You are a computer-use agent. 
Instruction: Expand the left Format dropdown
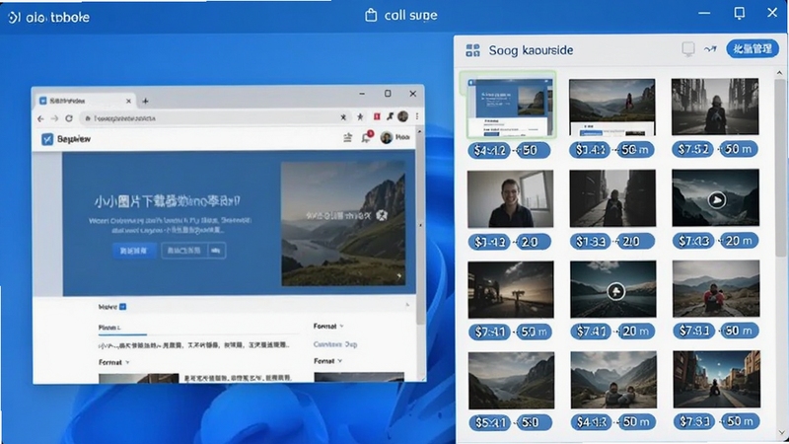point(113,362)
